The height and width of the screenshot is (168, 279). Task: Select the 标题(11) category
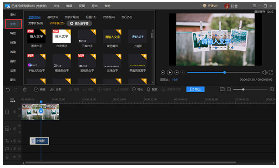[91, 17]
